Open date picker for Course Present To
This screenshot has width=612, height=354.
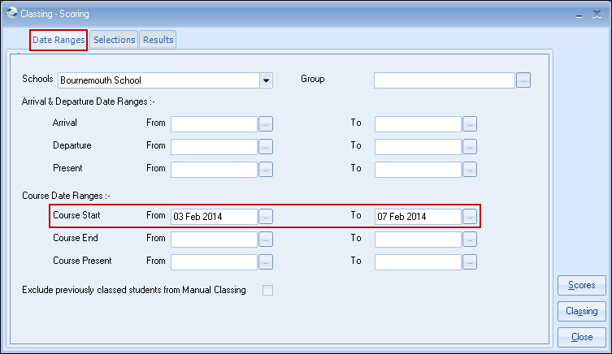coord(470,262)
